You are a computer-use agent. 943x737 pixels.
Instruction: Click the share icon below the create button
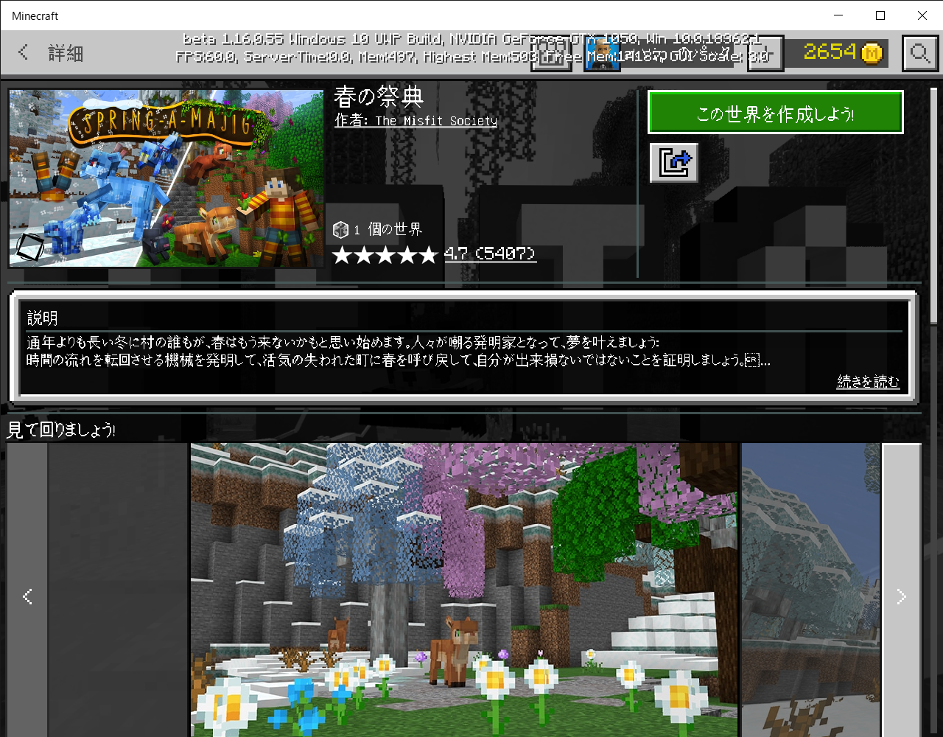[673, 162]
